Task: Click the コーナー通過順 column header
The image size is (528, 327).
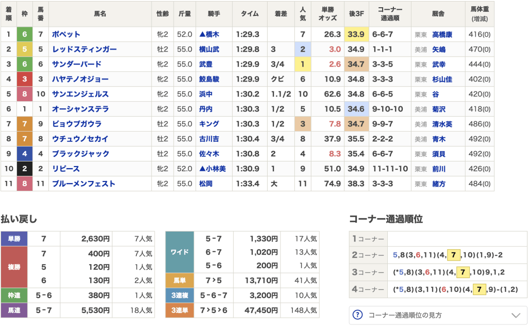Action: [x=390, y=14]
